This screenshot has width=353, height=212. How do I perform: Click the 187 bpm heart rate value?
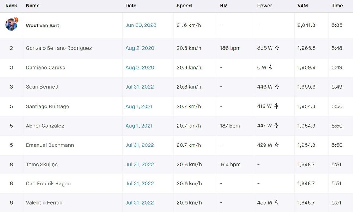[x=230, y=126]
